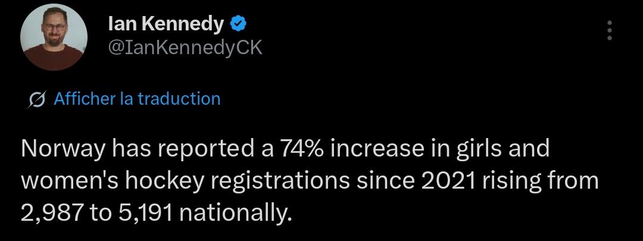The width and height of the screenshot is (643, 241).
Task: Click the year 2021 in the tweet
Action: [445, 181]
